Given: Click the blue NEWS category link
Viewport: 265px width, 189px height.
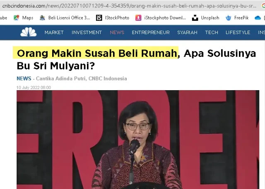Looking at the screenshot, I should coord(24,79).
